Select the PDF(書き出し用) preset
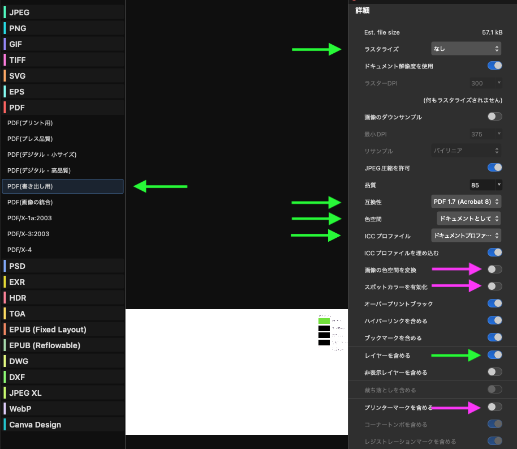 pyautogui.click(x=62, y=186)
